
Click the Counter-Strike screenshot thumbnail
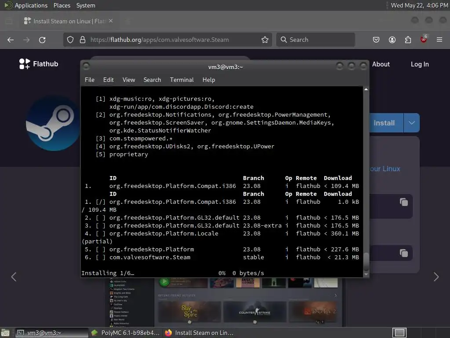point(255,312)
